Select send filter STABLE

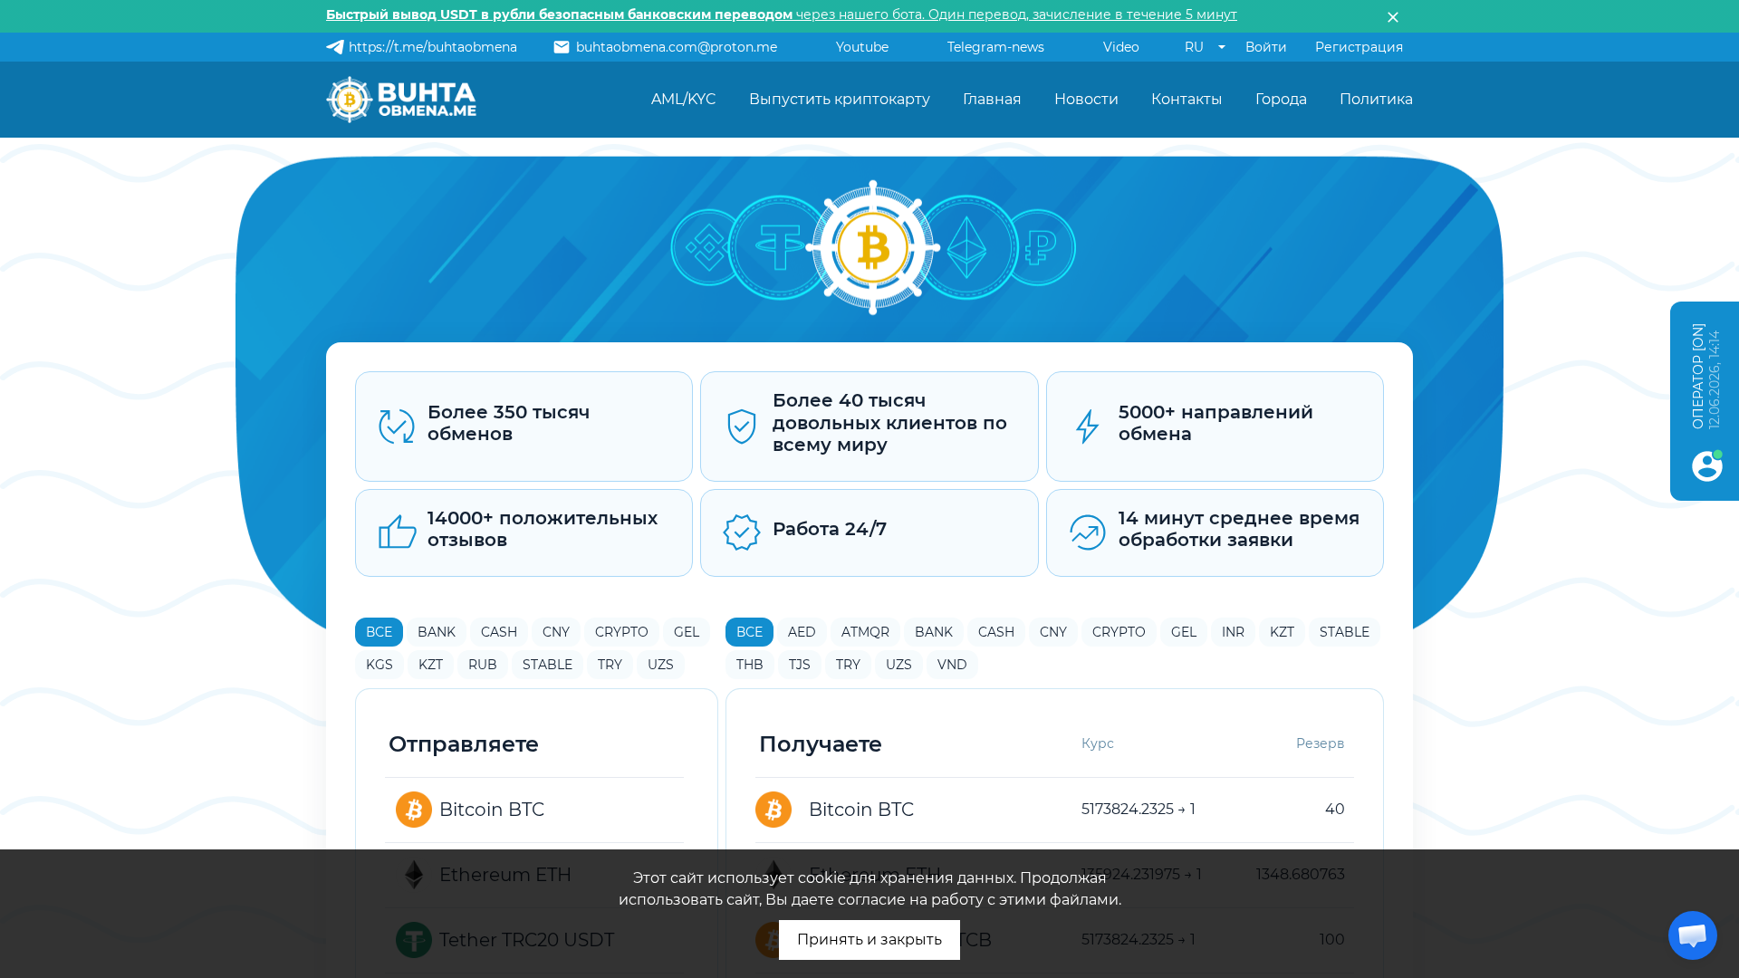[x=547, y=665]
